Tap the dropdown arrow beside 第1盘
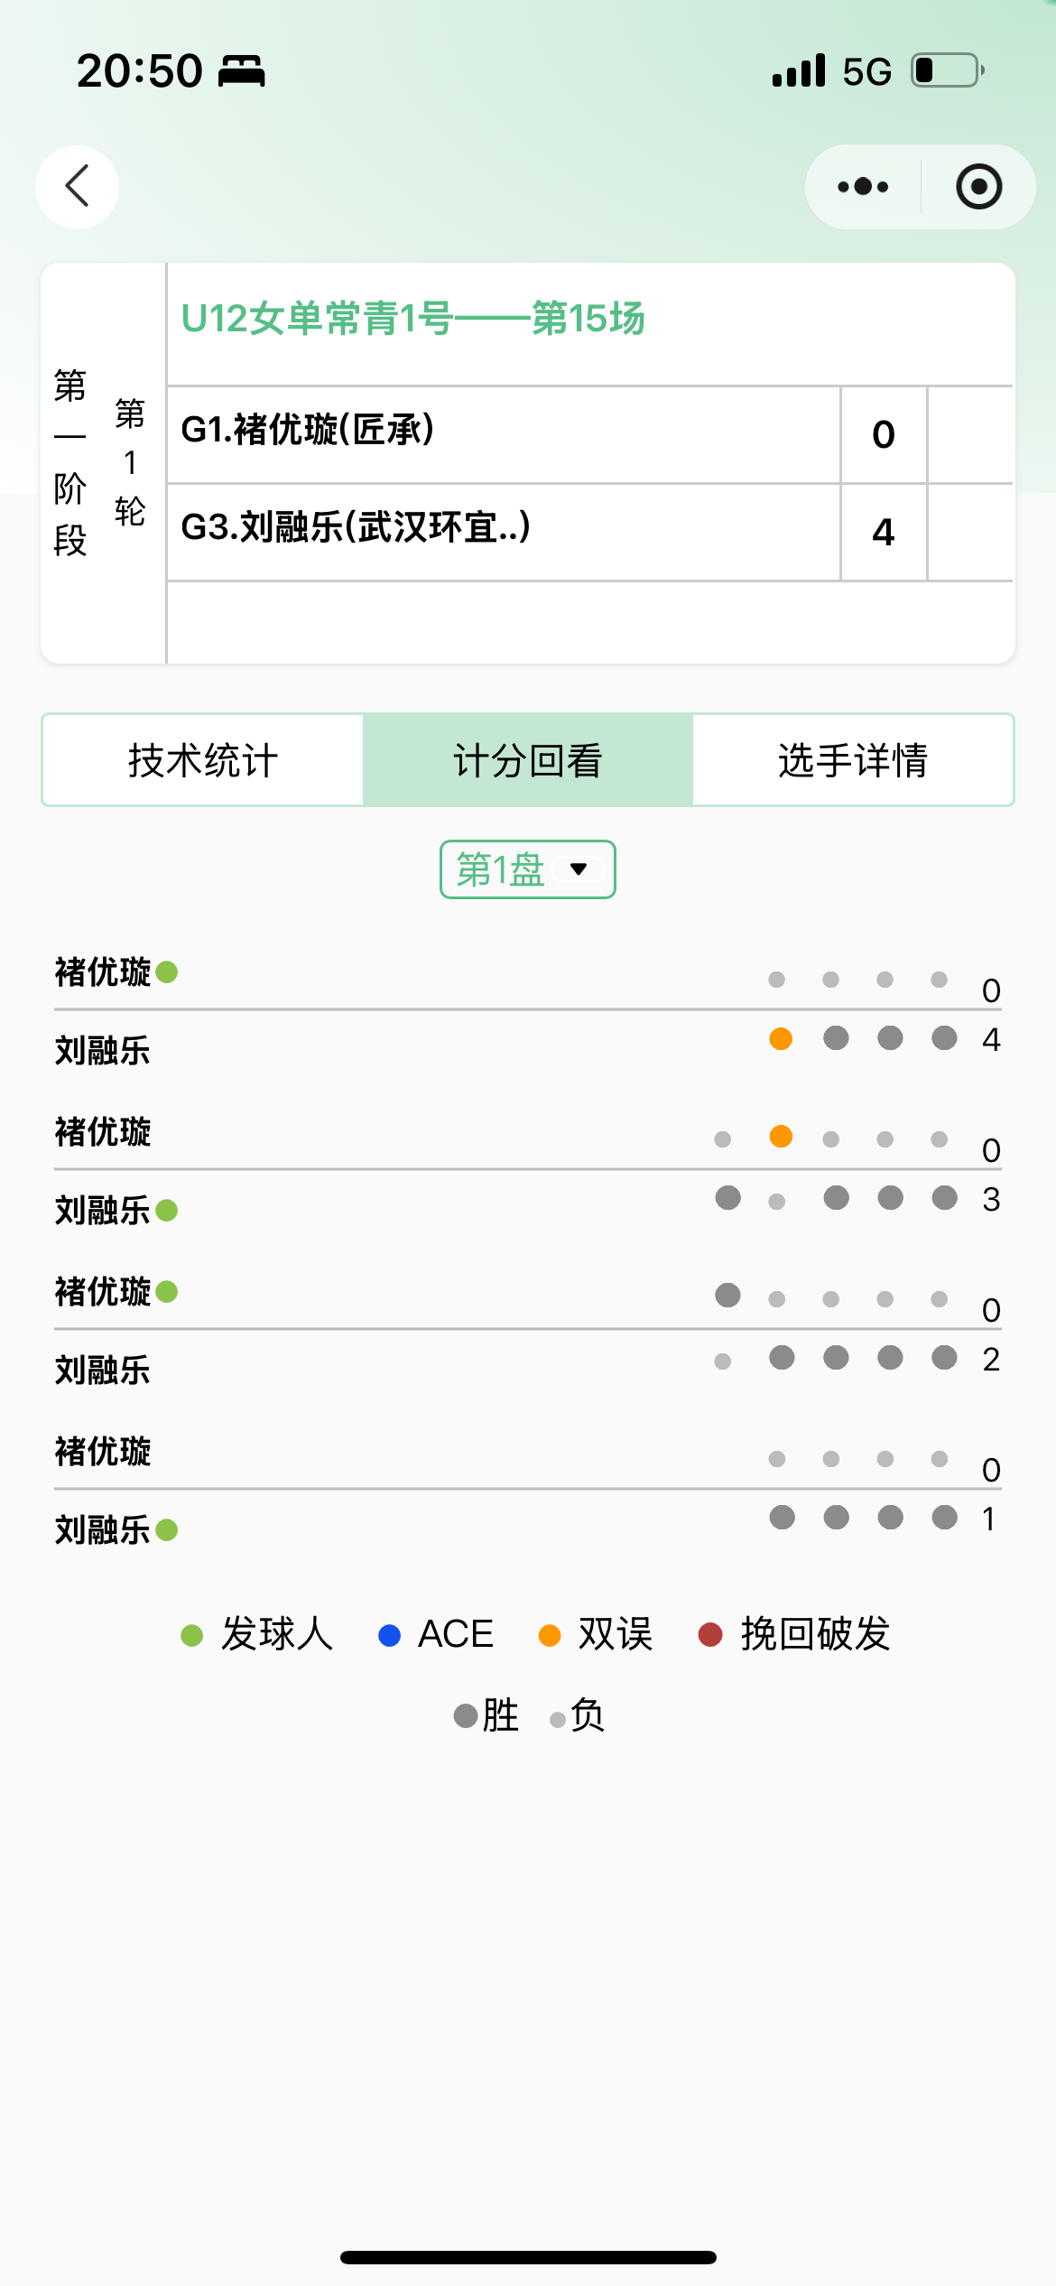1056x2286 pixels. [x=579, y=869]
